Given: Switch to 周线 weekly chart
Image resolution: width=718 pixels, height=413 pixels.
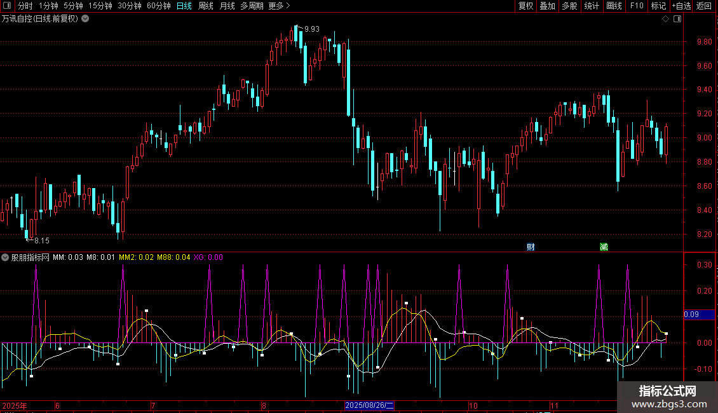Looking at the screenshot, I should point(206,6).
